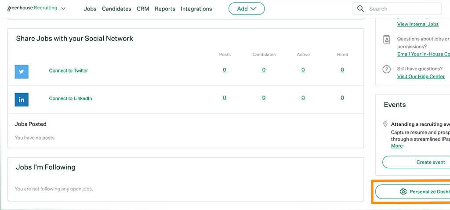This screenshot has width=450, height=210.
Task: Click the question mark help icon
Action: [386, 69]
